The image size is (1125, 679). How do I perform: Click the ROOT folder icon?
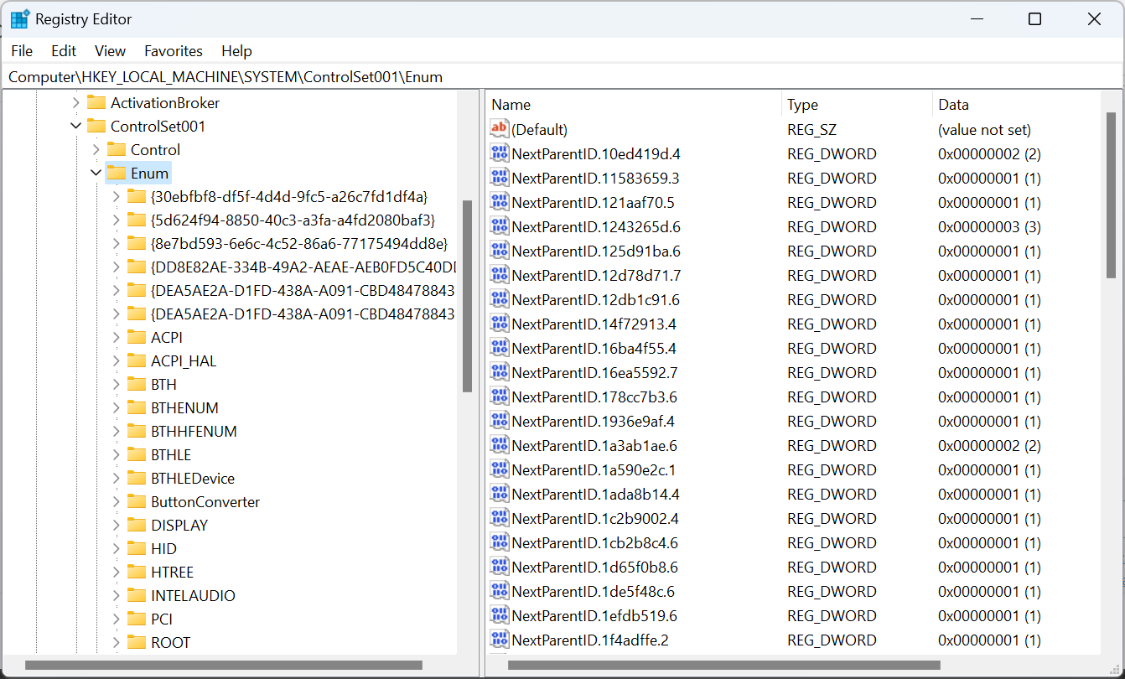137,642
